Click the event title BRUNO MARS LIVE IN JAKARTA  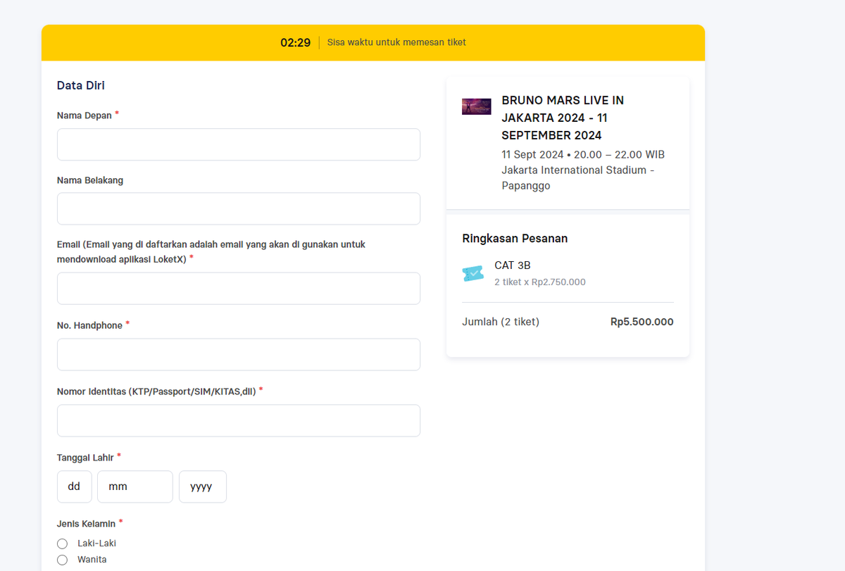pyautogui.click(x=563, y=118)
